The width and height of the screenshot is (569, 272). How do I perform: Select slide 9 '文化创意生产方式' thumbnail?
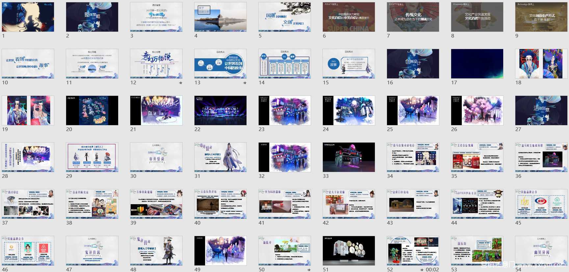tap(541, 17)
